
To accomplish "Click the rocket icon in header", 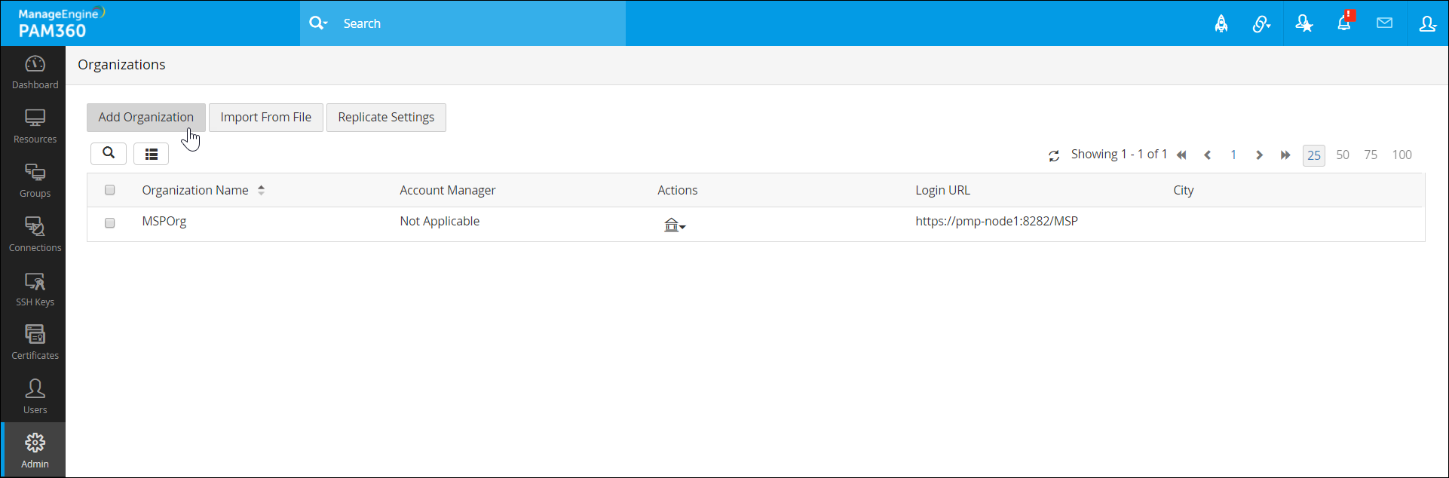I will point(1221,23).
